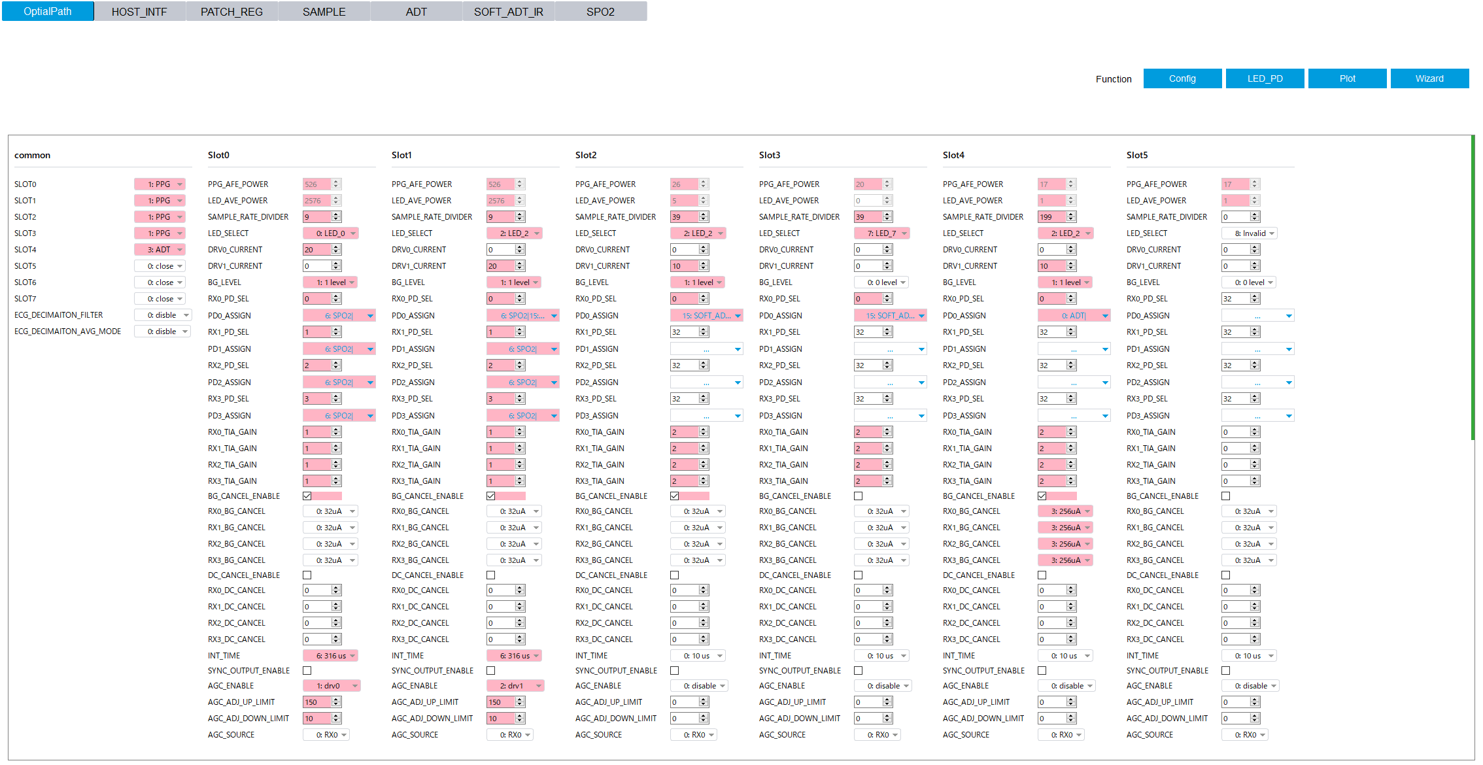Increment Slot0 SAMPLE_RATE_DIVIDER spinner arrow
The image size is (1483, 765).
(336, 214)
